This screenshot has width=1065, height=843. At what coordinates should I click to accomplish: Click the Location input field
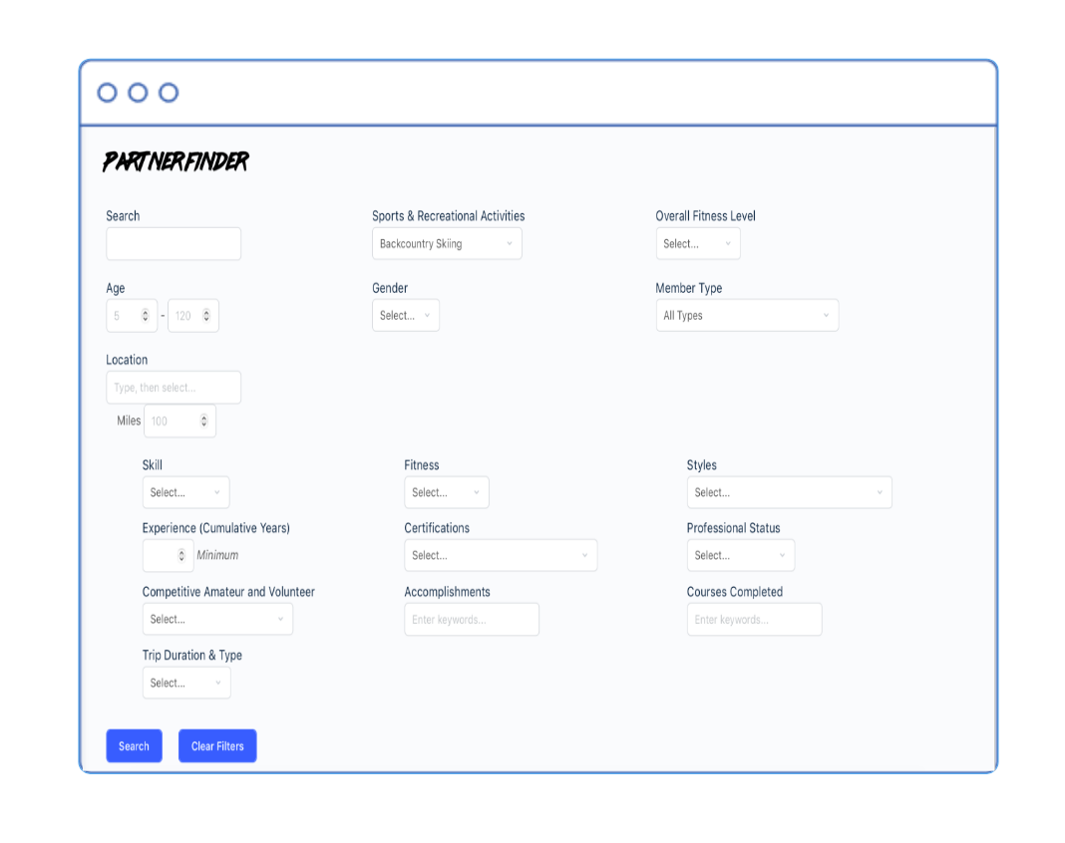click(174, 388)
